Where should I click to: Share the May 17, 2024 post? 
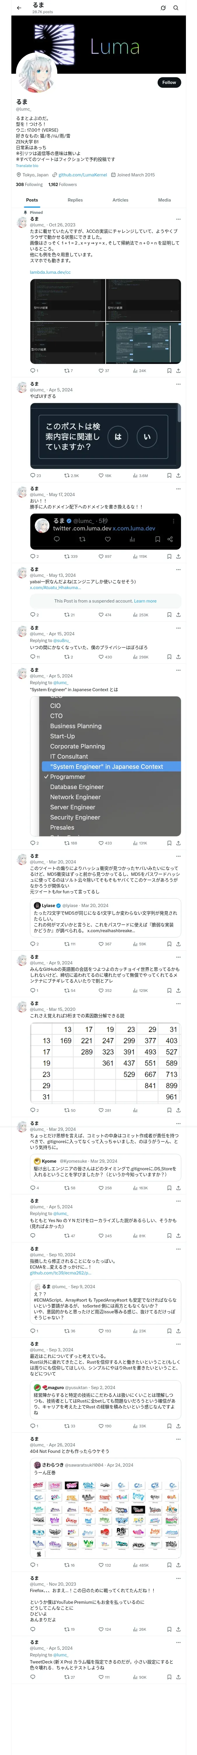[x=178, y=557]
